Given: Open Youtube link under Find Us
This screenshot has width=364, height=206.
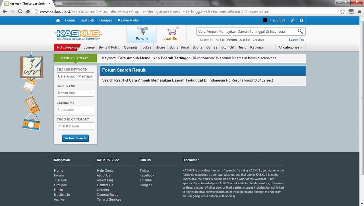Looking at the screenshot, I should (146, 180).
